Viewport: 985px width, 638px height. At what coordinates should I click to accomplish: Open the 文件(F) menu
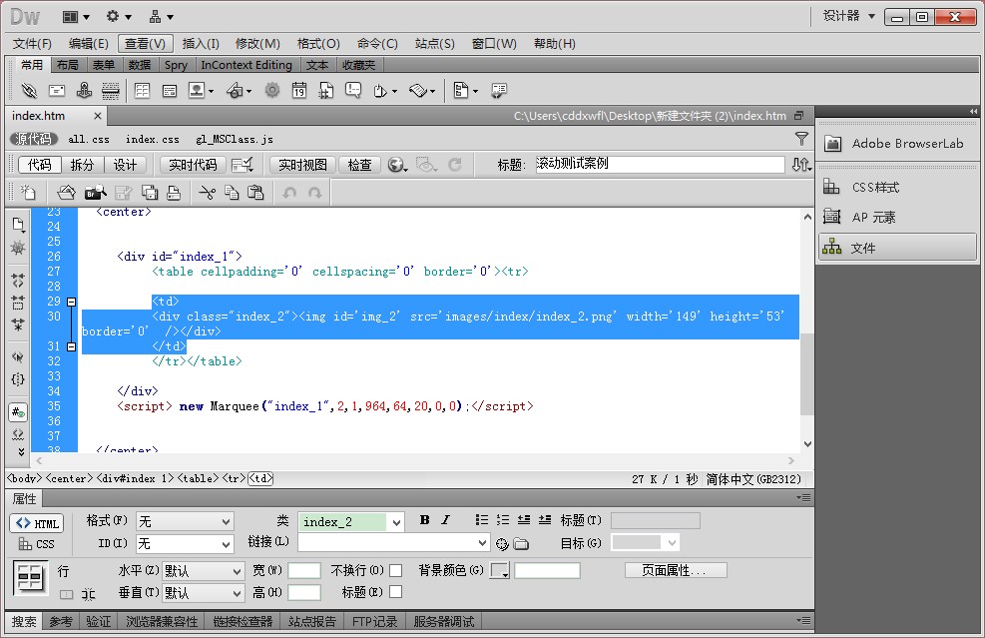point(32,43)
